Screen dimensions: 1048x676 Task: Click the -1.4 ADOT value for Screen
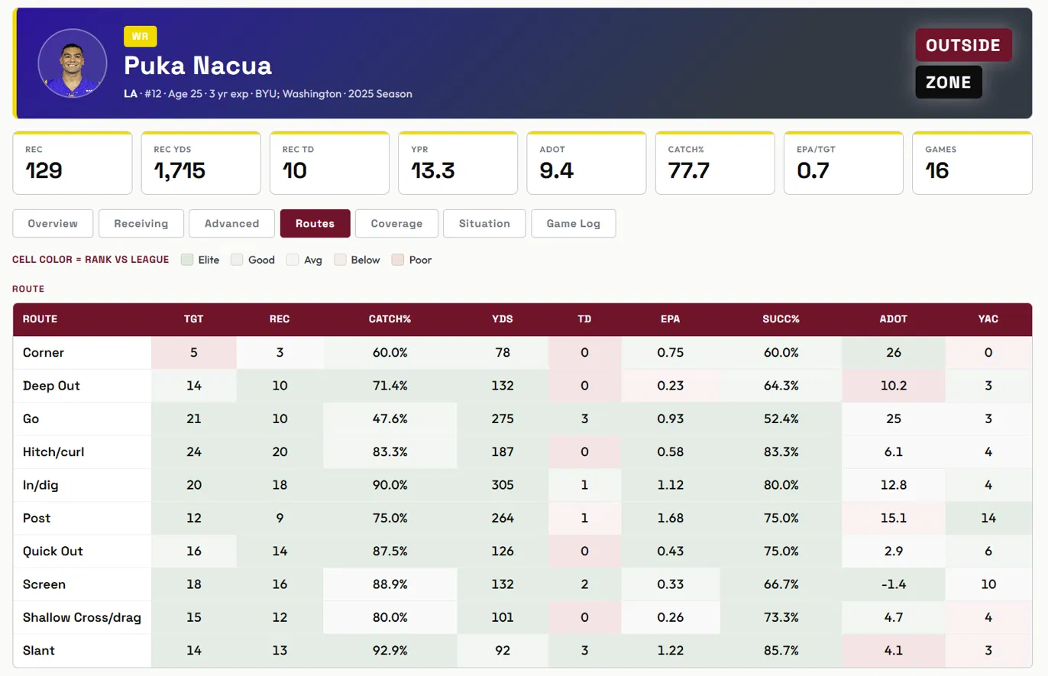tap(894, 584)
